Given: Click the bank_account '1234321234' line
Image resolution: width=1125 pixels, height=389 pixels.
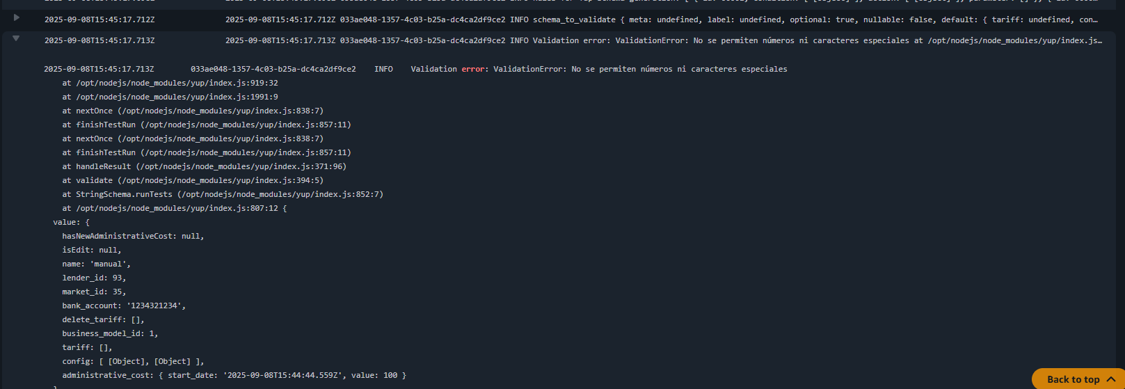Looking at the screenshot, I should [124, 305].
